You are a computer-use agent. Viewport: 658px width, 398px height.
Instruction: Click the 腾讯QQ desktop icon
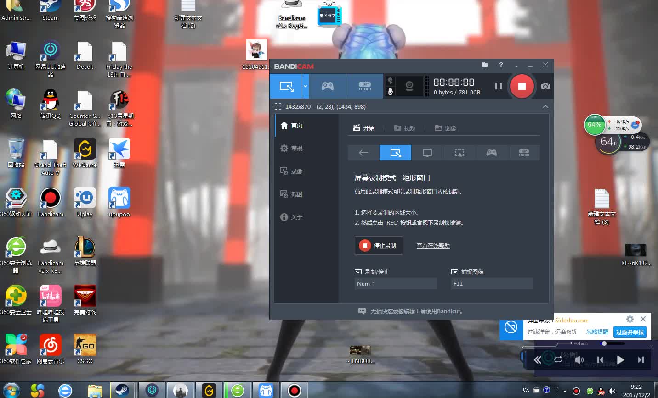click(x=50, y=104)
